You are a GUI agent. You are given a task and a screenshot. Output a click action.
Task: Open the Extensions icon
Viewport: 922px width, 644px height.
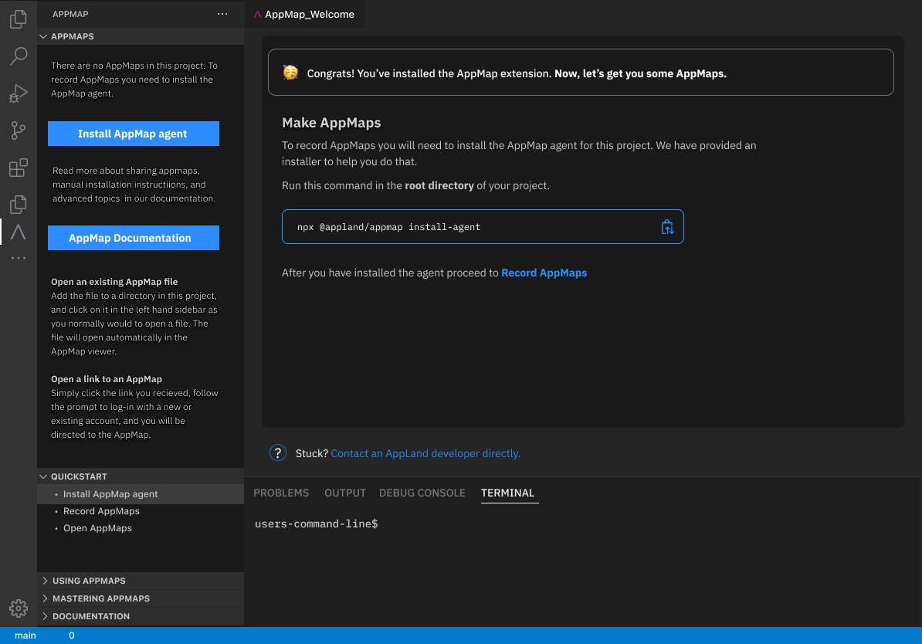pos(19,168)
